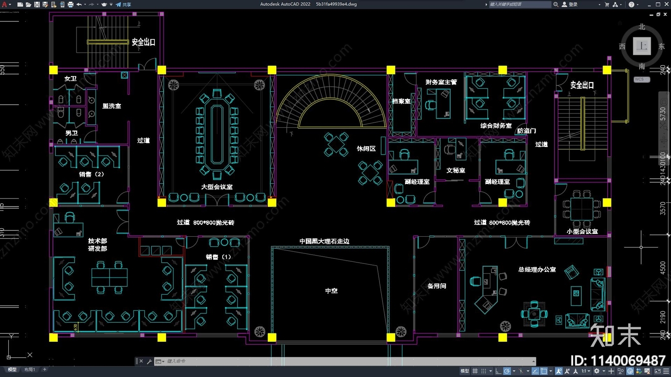This screenshot has height=377, width=671.
Task: Open the workspace switching gear icon
Action: click(596, 371)
